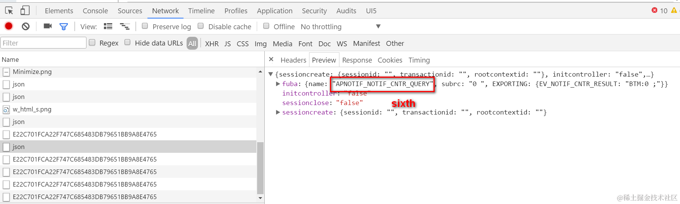Open the Audits tab
The image size is (680, 204).
click(x=346, y=11)
